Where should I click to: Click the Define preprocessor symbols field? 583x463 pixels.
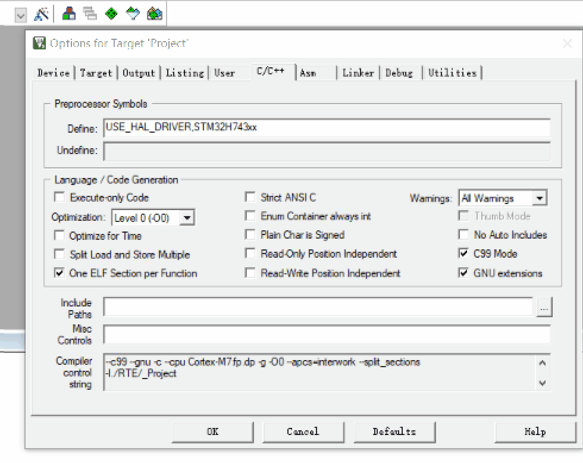[327, 128]
